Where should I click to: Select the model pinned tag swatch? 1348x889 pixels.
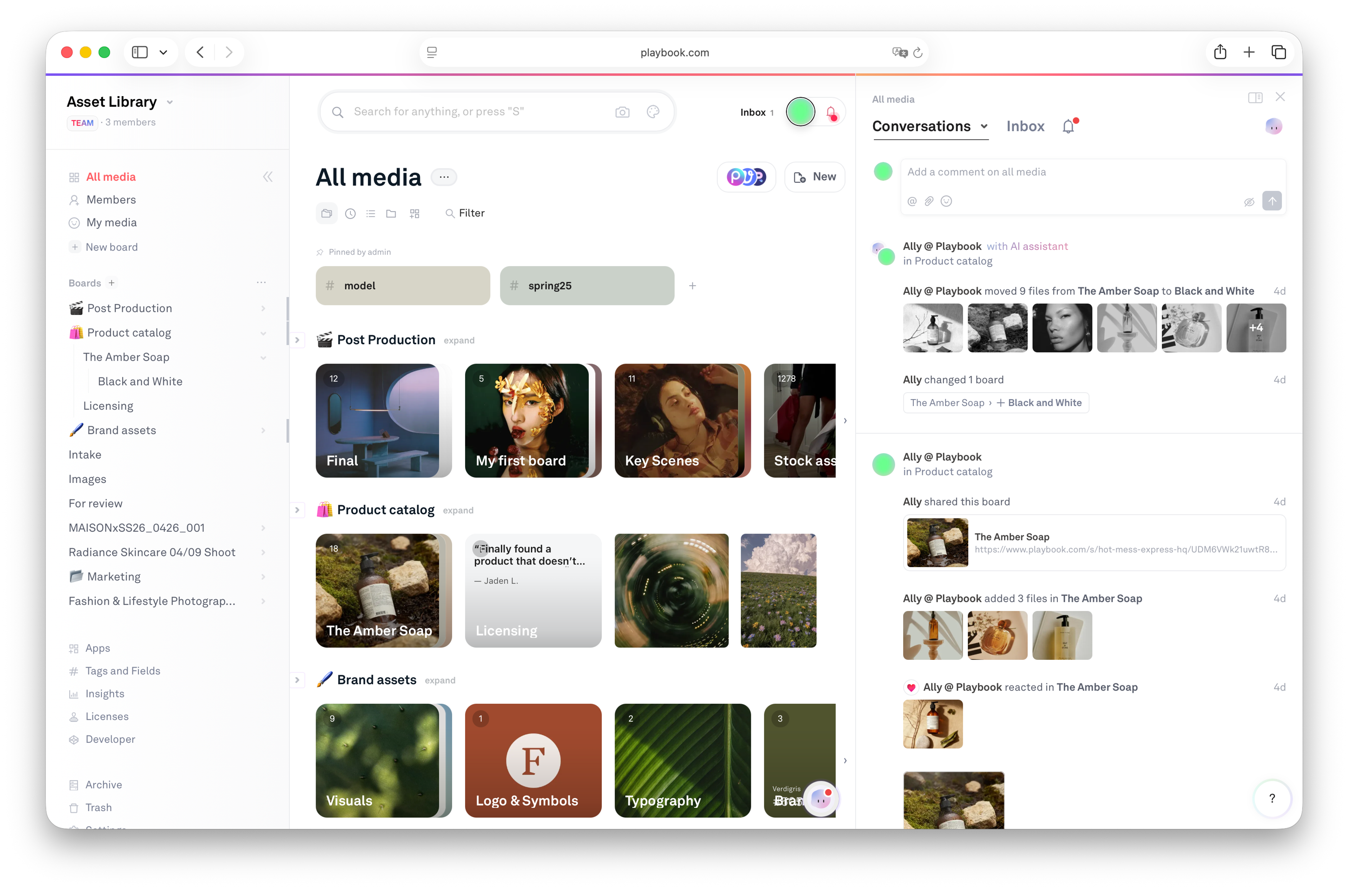click(403, 286)
